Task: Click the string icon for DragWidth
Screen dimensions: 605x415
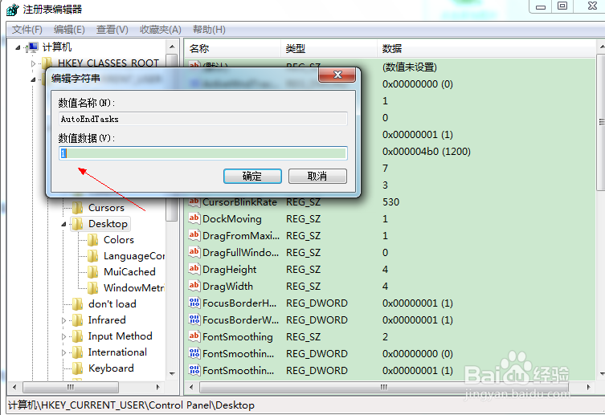Action: click(194, 286)
